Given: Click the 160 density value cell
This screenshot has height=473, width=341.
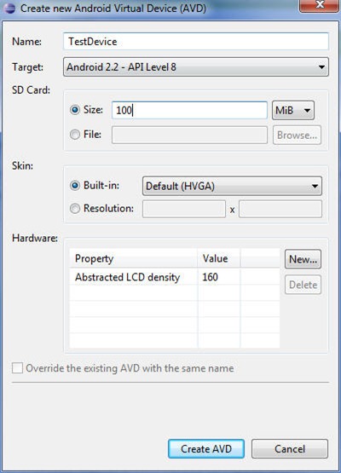Looking at the screenshot, I should (219, 277).
